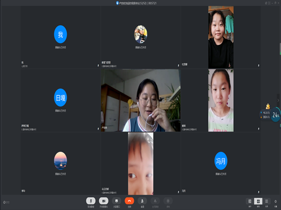This screenshot has height=210, width=281.
Task: Select the 日嘎 participant avatar
Action: tap(61, 97)
